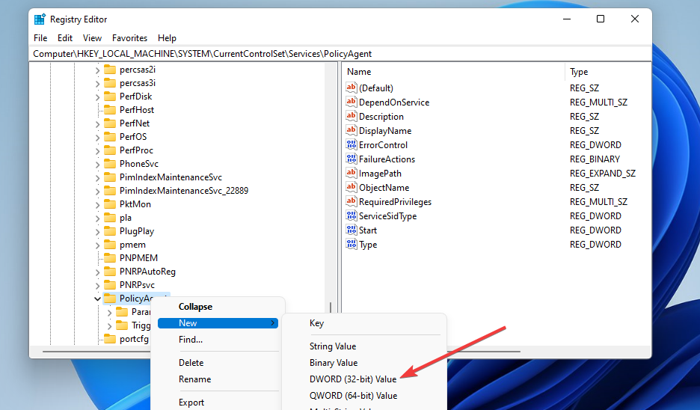Select the REG_BINARY type cell
This screenshot has width=700, height=410.
point(595,159)
